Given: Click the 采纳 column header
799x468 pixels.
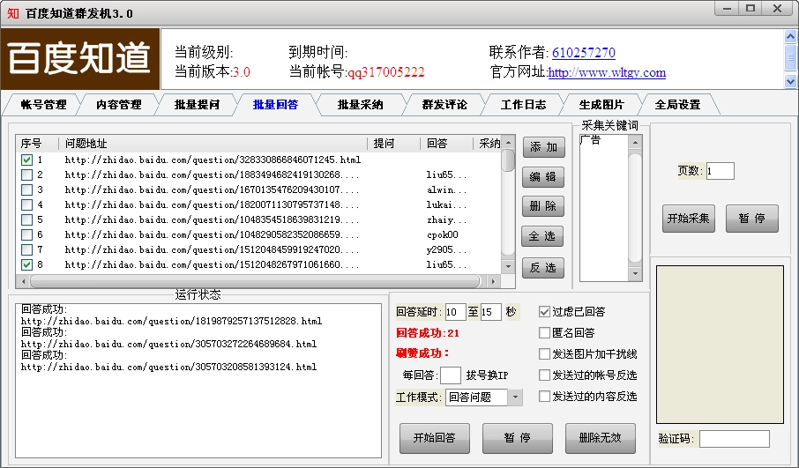Looking at the screenshot, I should [x=489, y=144].
